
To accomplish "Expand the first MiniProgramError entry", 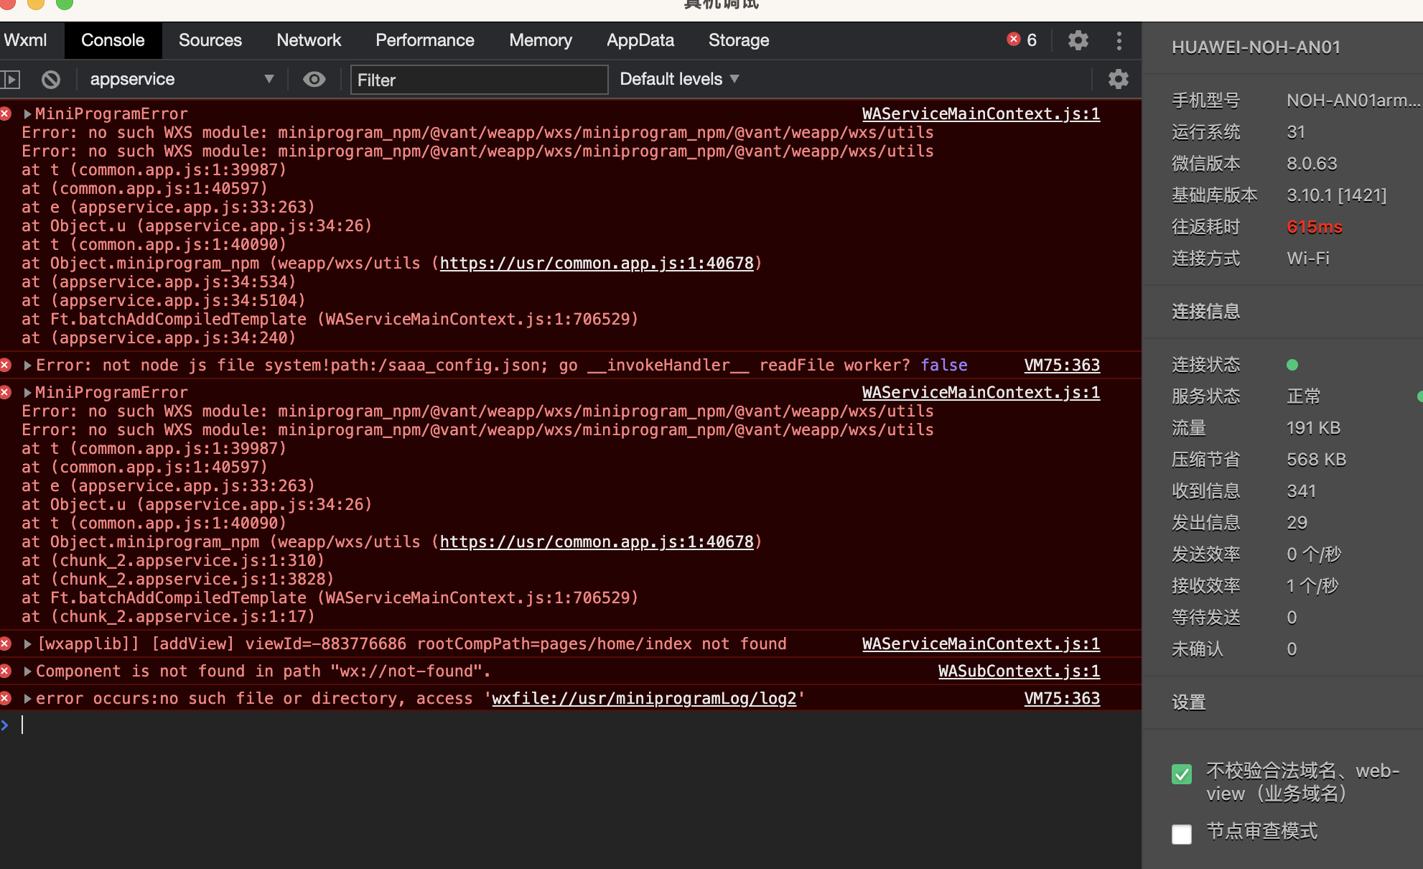I will pyautogui.click(x=27, y=113).
